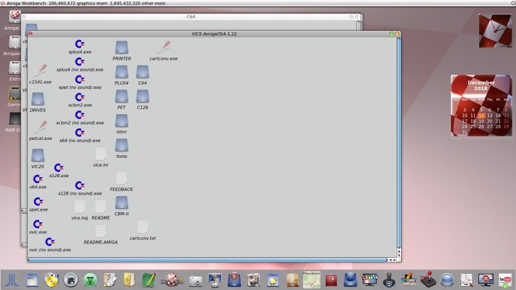Launch the E-UAE dock icon

click(408, 280)
